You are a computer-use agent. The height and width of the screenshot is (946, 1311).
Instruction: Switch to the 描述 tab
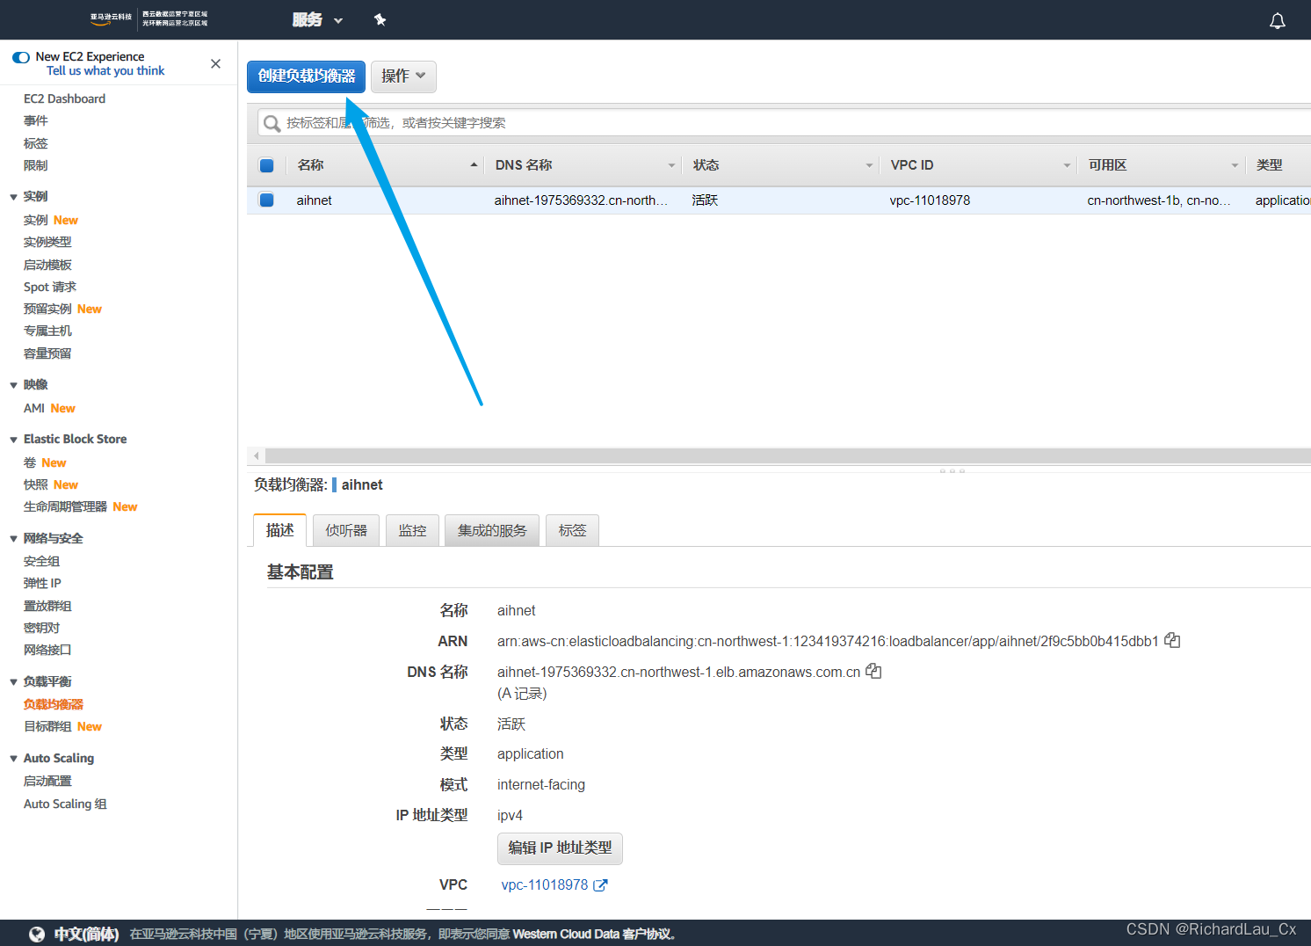coord(279,530)
